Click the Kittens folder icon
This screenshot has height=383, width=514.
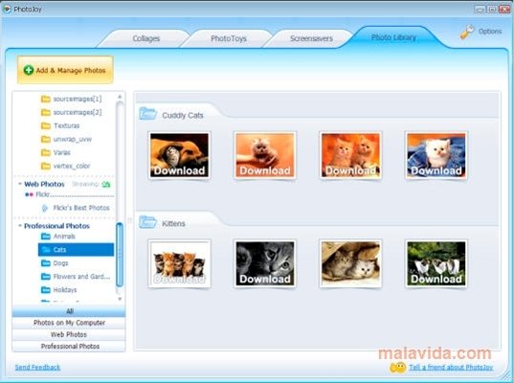(x=147, y=222)
